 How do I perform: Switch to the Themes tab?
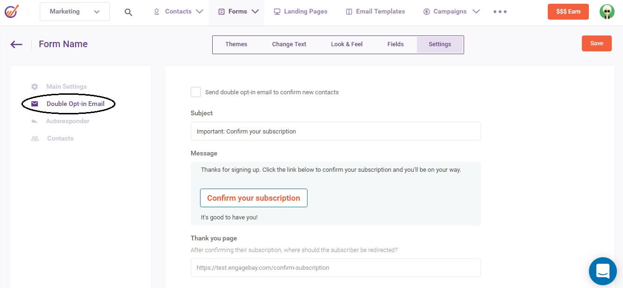point(236,44)
